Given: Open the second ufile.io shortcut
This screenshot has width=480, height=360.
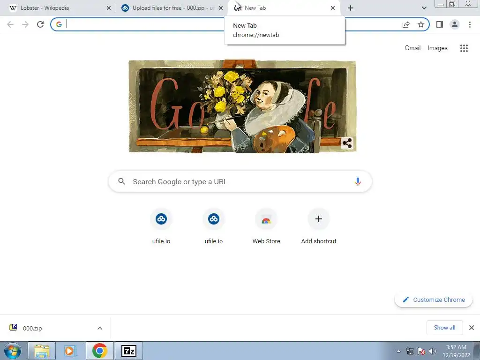Looking at the screenshot, I should pyautogui.click(x=214, y=226).
